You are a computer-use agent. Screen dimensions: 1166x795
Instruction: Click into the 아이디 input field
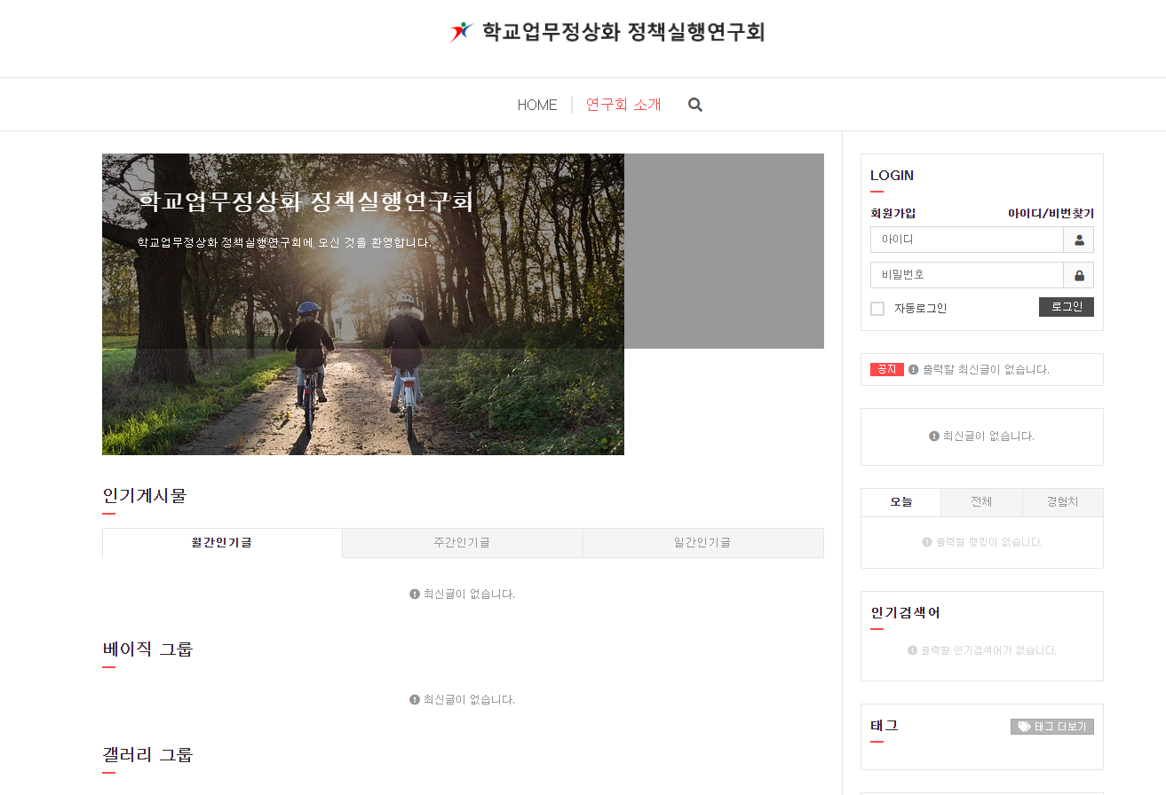coord(966,240)
